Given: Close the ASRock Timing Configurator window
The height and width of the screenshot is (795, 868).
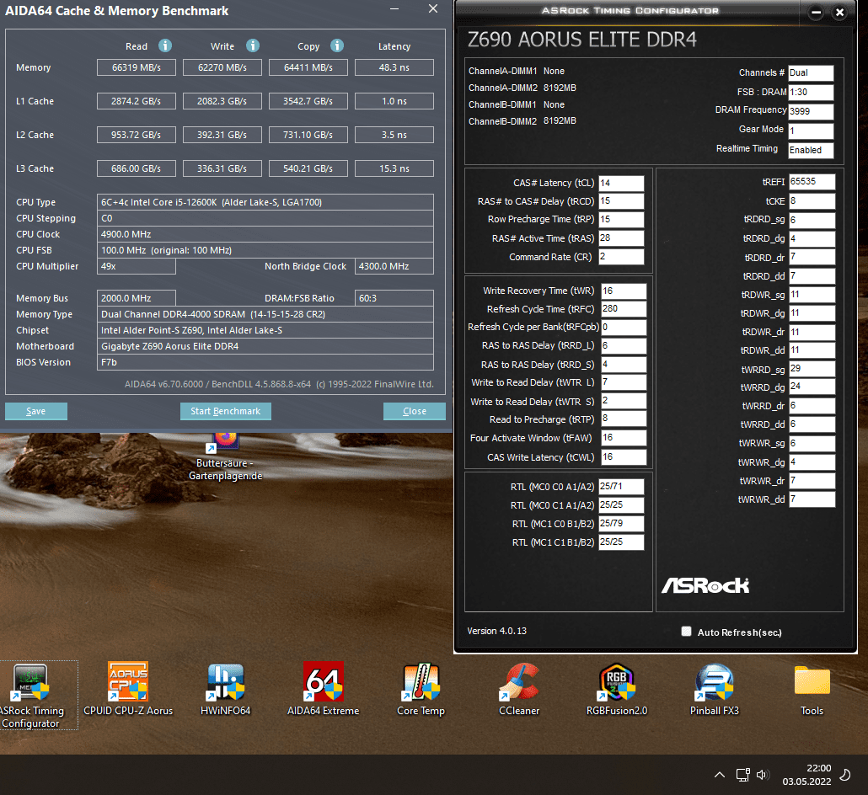Looking at the screenshot, I should click(x=839, y=12).
